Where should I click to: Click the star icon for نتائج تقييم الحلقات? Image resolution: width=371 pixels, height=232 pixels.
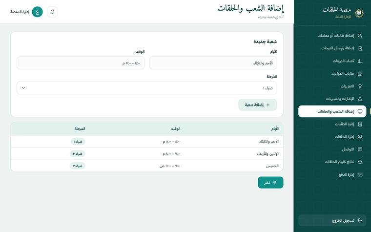pos(360,162)
